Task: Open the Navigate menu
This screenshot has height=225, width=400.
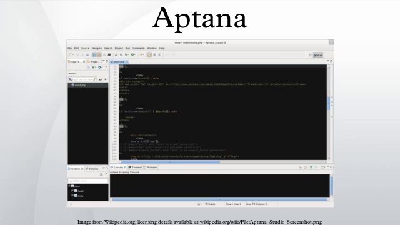Action: point(97,49)
